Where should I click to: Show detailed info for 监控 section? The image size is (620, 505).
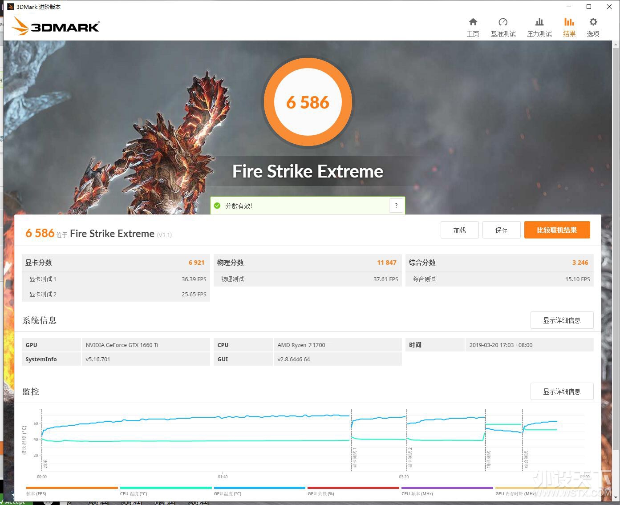(x=562, y=392)
